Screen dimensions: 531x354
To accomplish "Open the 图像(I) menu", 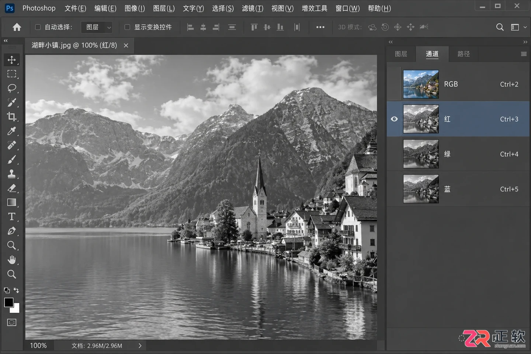I will (x=135, y=8).
